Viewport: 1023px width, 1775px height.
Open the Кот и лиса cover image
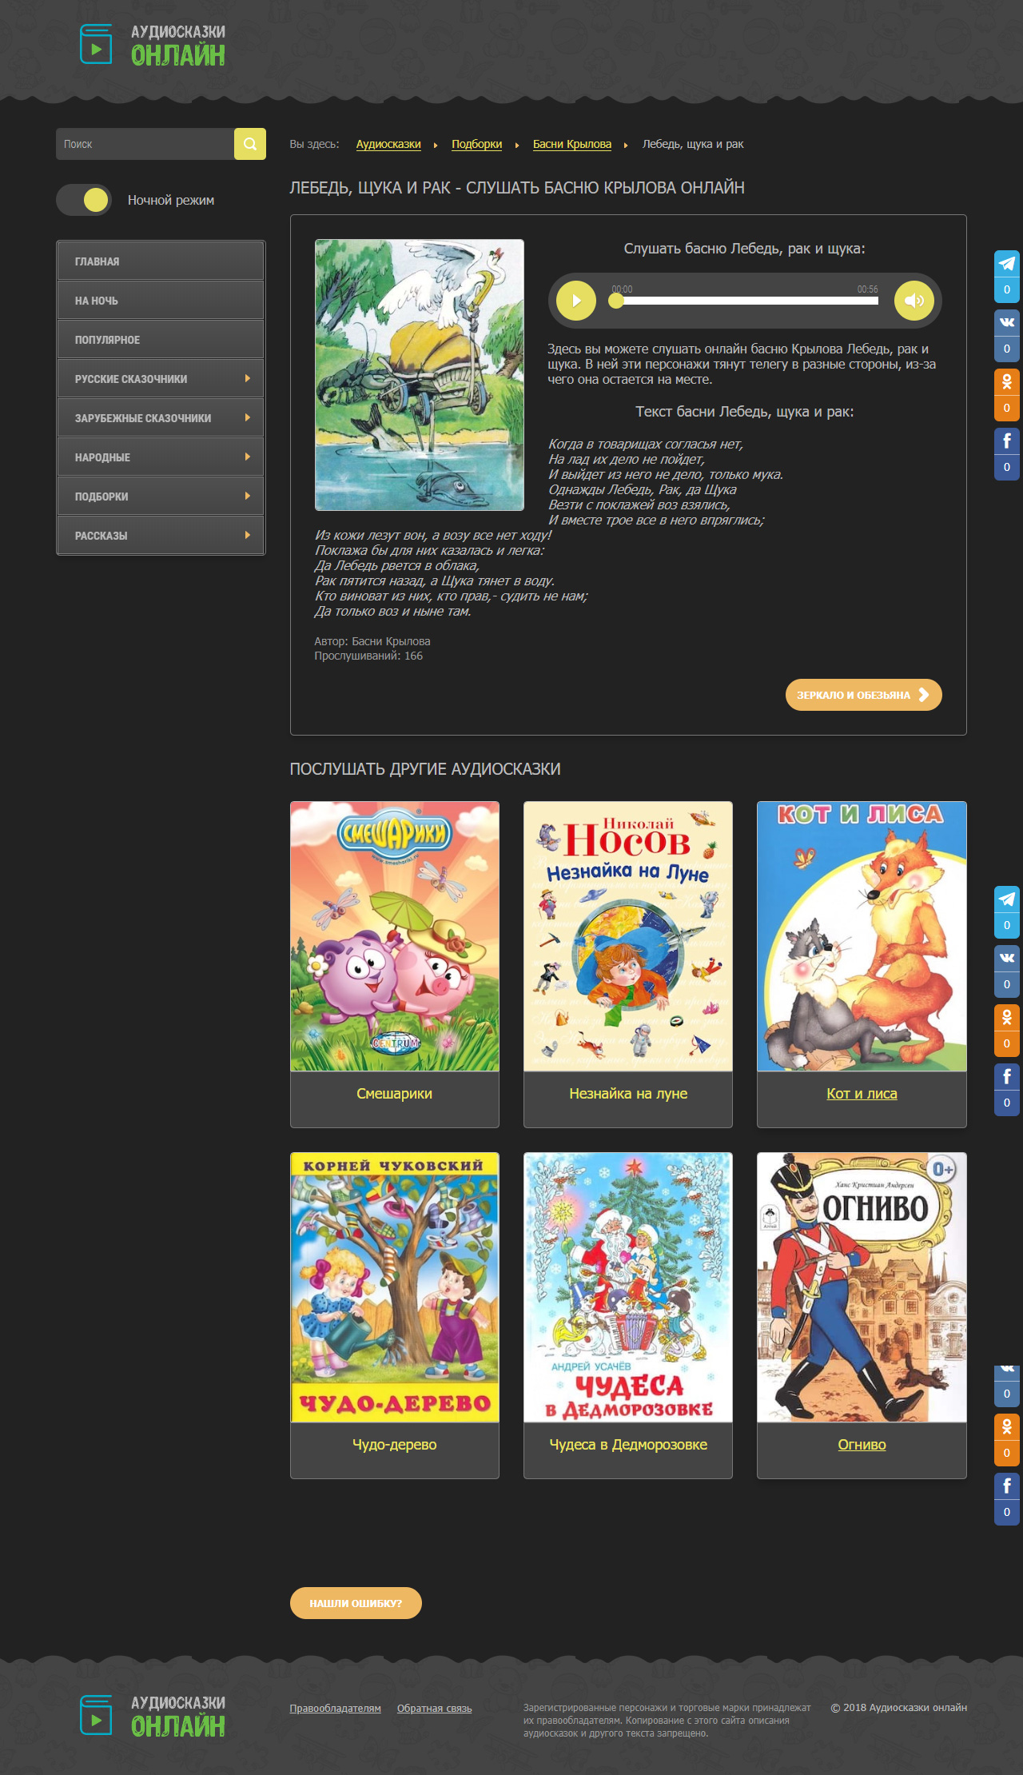[862, 936]
